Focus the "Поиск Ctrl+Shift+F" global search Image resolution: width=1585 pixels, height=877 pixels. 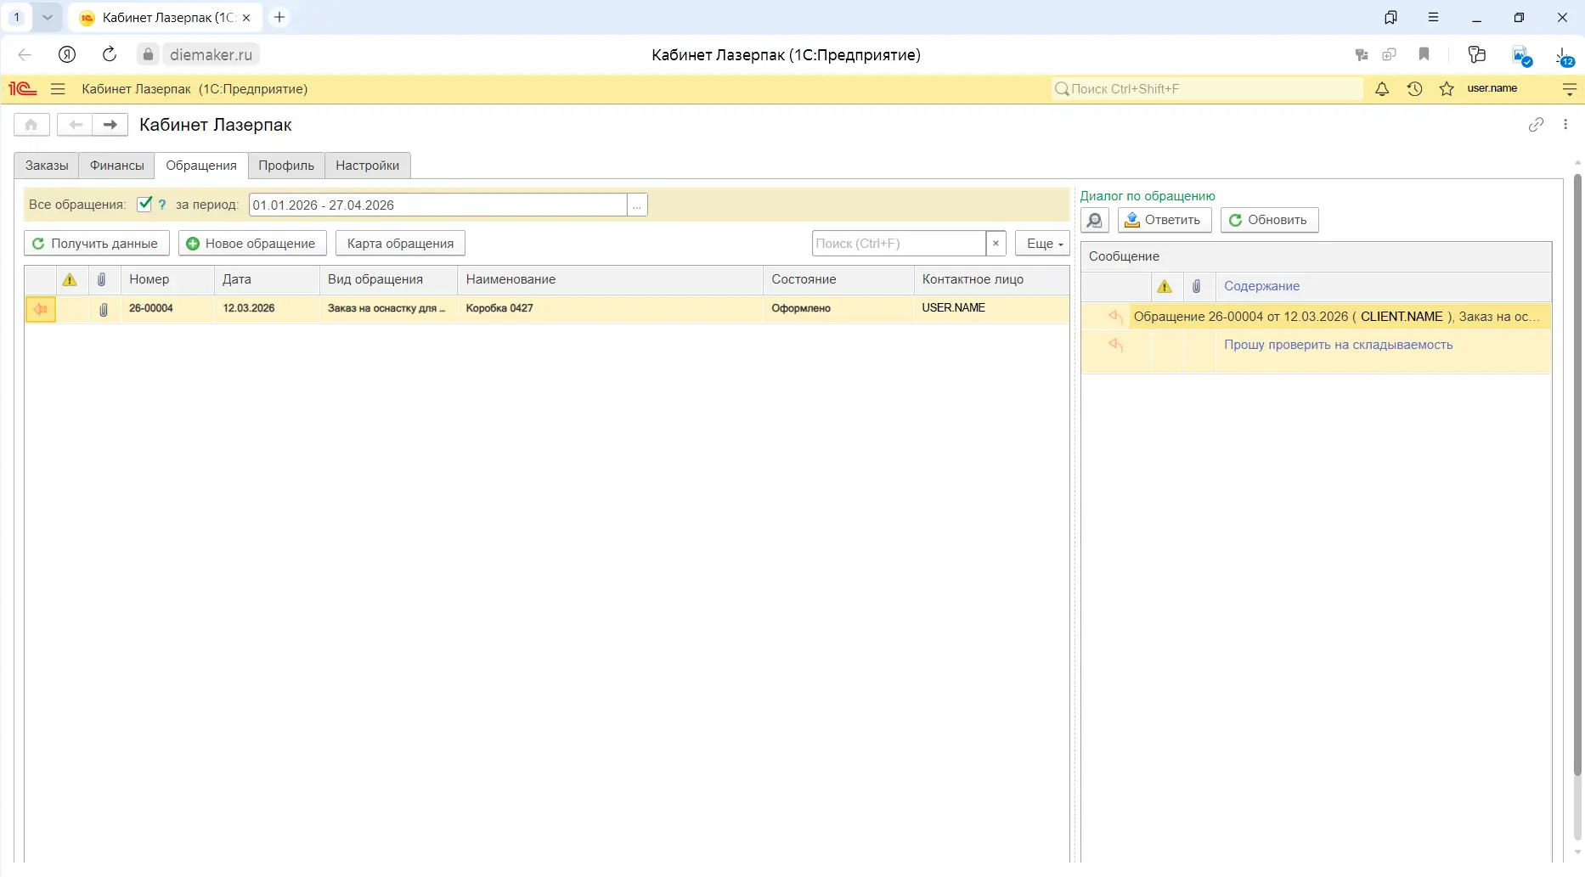1207,89
